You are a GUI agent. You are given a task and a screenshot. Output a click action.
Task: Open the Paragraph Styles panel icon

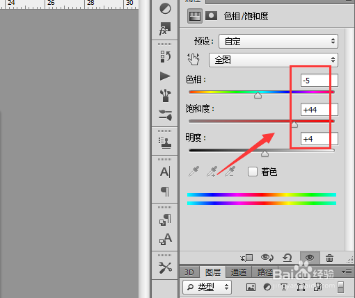pyautogui.click(x=165, y=220)
